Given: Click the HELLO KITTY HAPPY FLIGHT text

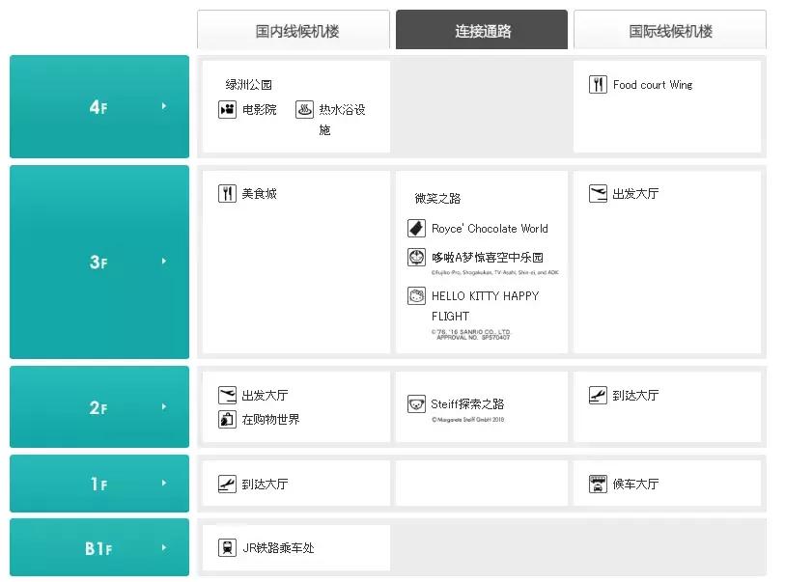Looking at the screenshot, I should tap(485, 306).
